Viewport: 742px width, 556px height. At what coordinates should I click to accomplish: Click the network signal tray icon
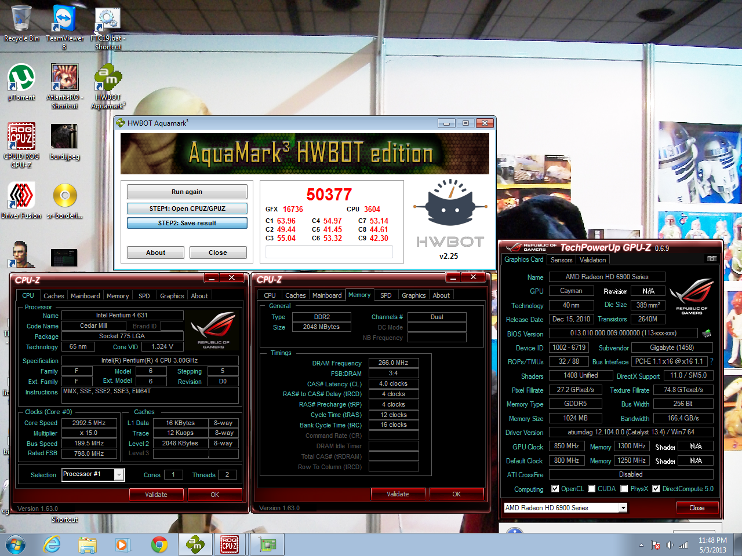pos(683,545)
